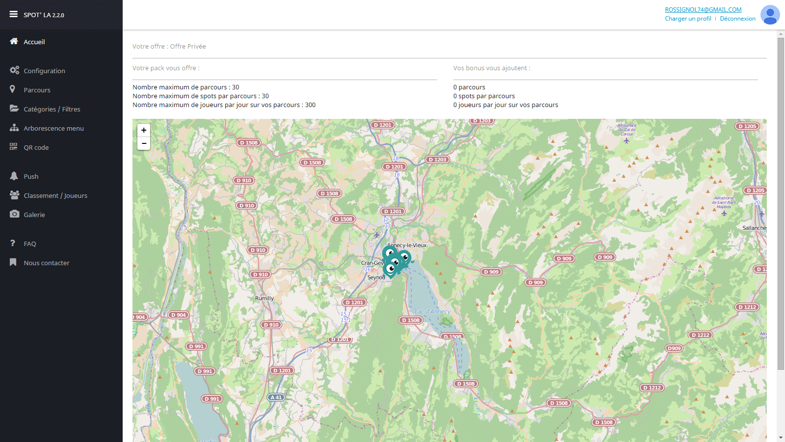The width and height of the screenshot is (785, 442).
Task: Go to Classement / Joueurs page
Action: [55, 195]
